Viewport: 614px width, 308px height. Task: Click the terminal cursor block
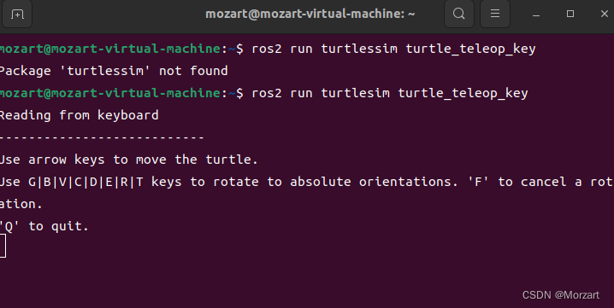click(3, 246)
